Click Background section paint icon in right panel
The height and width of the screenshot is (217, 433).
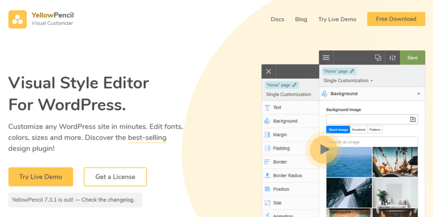[324, 94]
